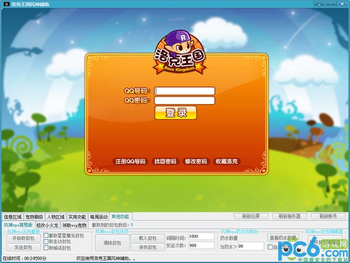Click 欢迎使用洛克王国风神辅助 status message
Image resolution: width=350 pixels, height=263 pixels.
[x=106, y=258]
